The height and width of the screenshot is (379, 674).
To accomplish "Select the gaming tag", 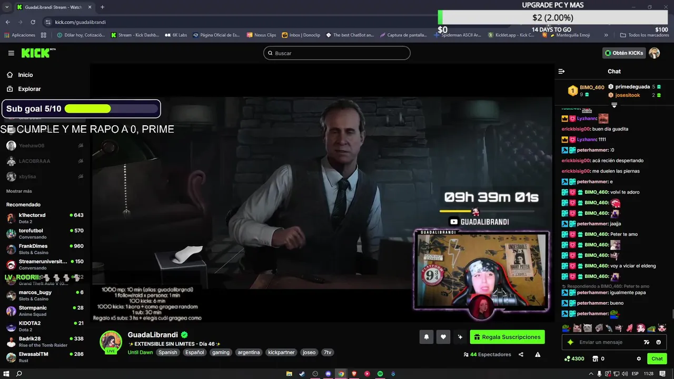I will click(221, 352).
